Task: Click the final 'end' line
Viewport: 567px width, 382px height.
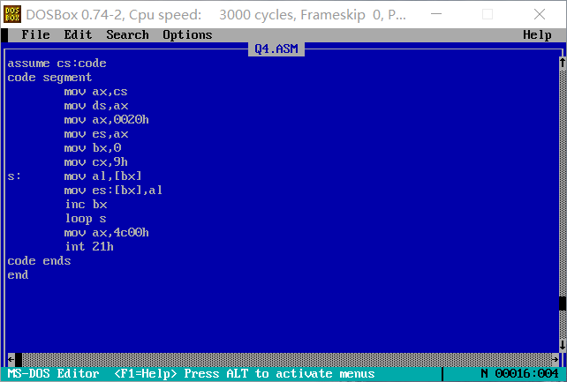Action: 18,274
